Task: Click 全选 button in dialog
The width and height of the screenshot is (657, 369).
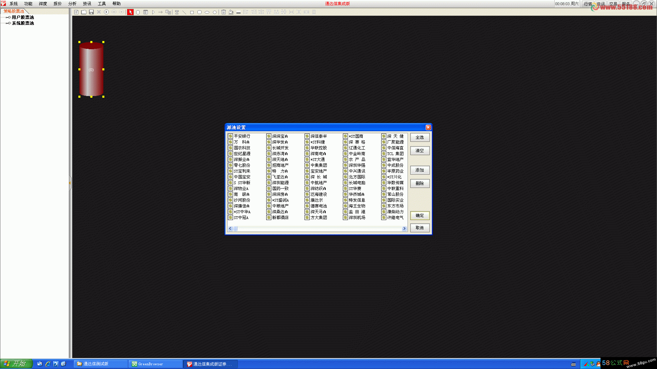Action: coord(420,137)
